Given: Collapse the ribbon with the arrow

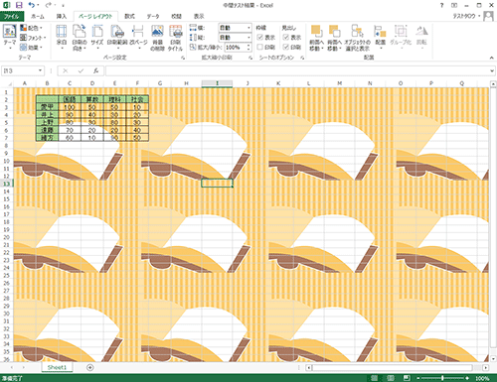Looking at the screenshot, I should pyautogui.click(x=491, y=58).
